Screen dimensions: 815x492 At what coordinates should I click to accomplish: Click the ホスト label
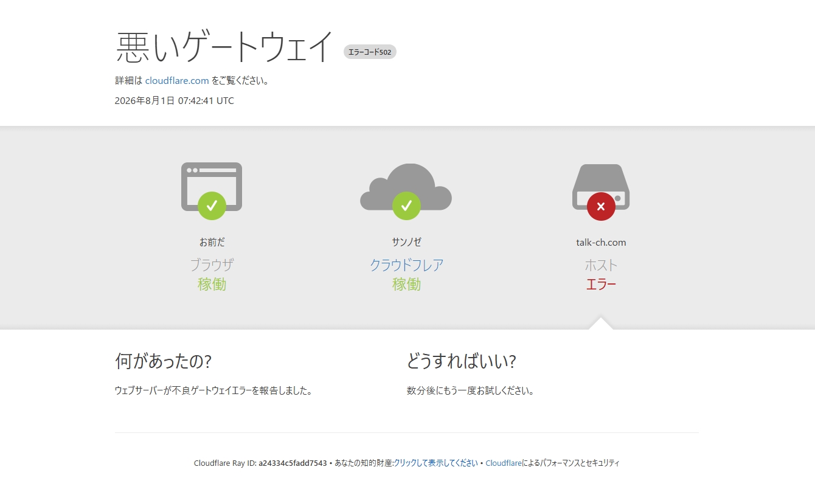(601, 265)
